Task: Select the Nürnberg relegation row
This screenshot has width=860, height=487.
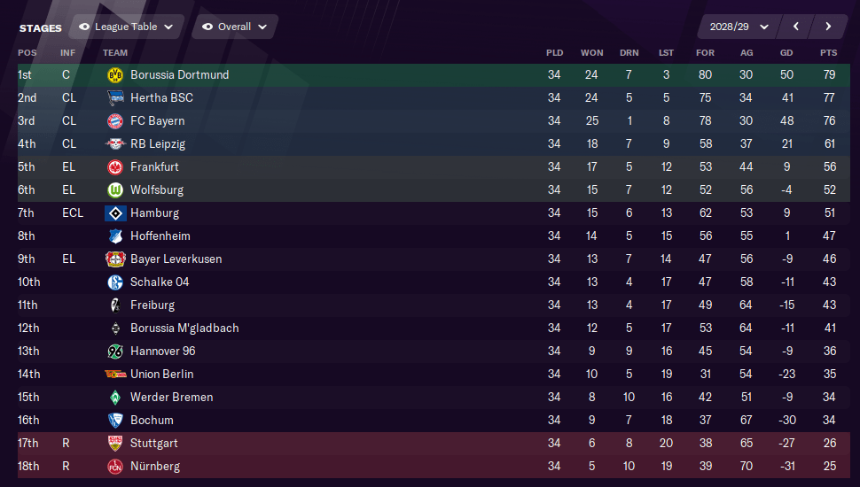Action: (434, 466)
